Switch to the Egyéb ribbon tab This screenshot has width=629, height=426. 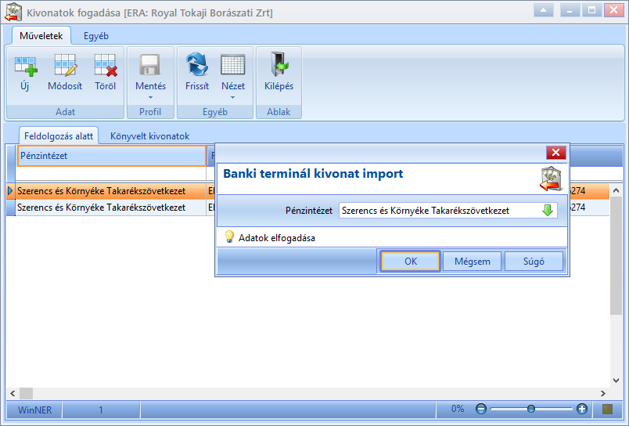(x=96, y=36)
